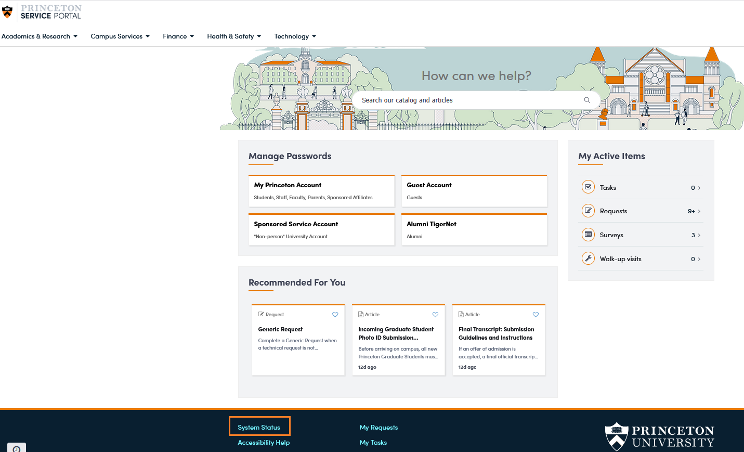Click the Princeton Service Portal title text

pos(51,11)
